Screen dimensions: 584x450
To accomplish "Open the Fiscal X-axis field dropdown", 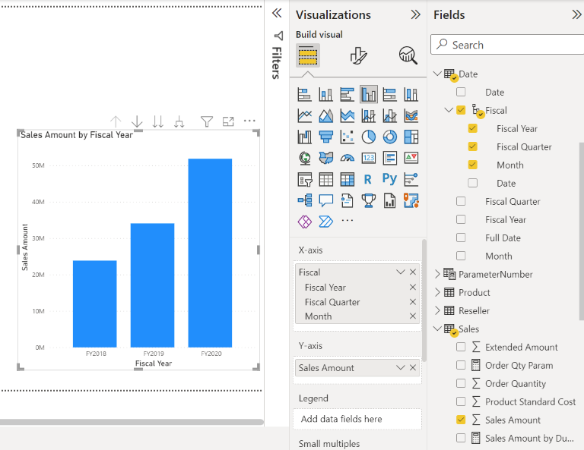I will (x=401, y=272).
